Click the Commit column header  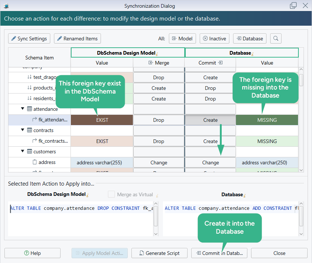coord(210,63)
